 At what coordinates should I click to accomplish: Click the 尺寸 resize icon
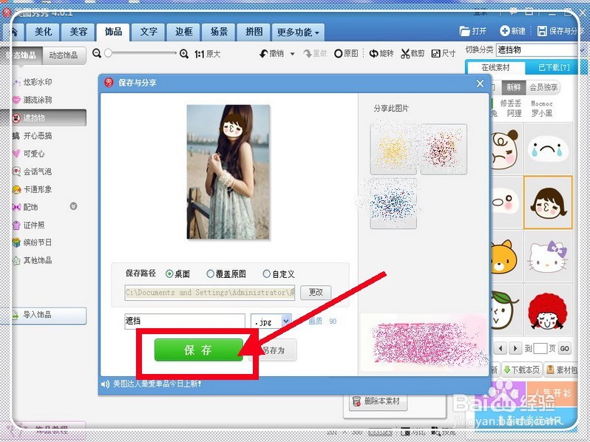click(435, 54)
